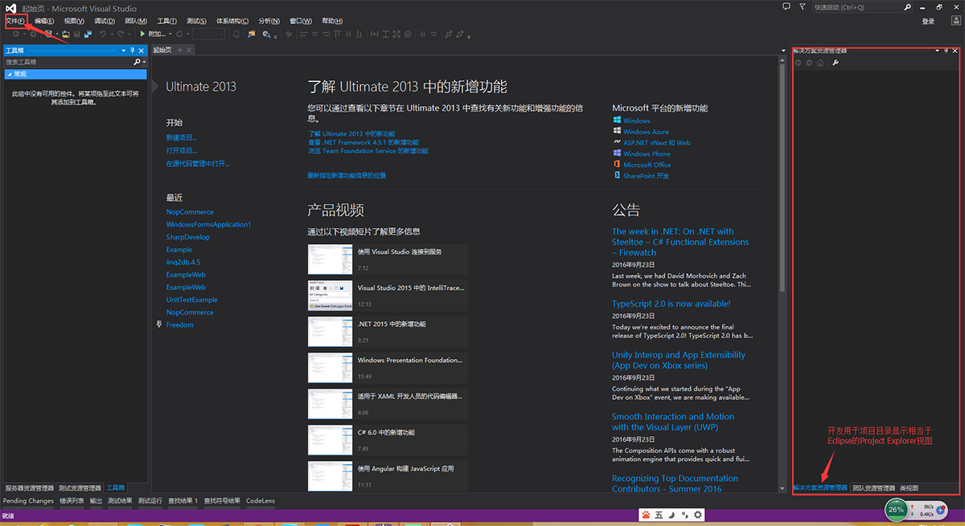Open the CodeLens bottom tab
Image resolution: width=965 pixels, height=526 pixels.
coord(261,500)
